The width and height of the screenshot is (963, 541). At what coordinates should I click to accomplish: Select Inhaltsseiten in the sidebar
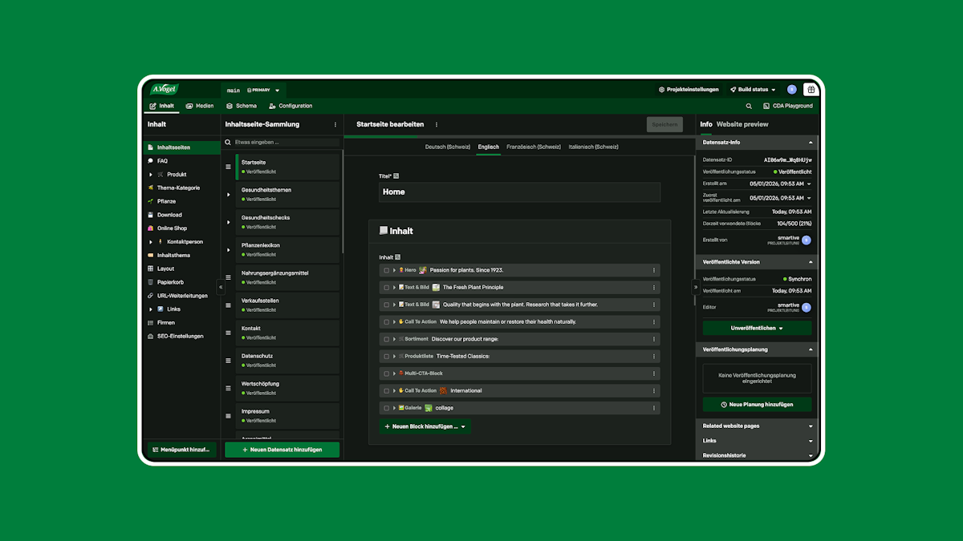[181, 147]
